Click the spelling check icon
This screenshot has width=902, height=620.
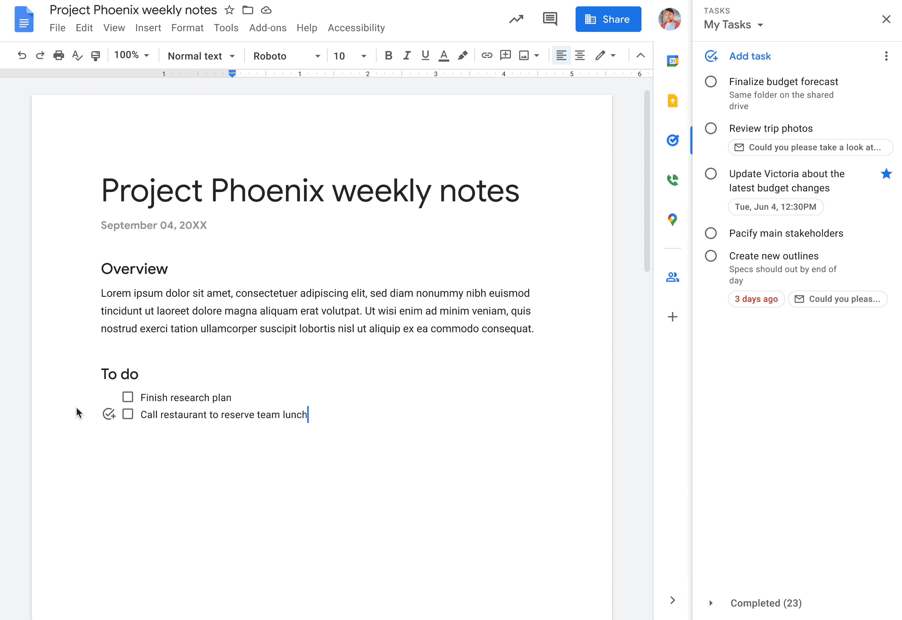tap(78, 56)
